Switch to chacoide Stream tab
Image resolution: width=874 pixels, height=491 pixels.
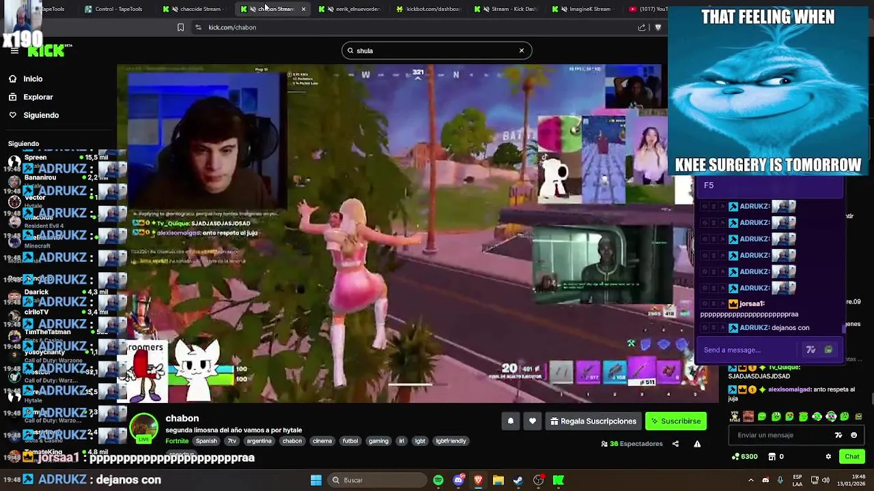coord(196,9)
